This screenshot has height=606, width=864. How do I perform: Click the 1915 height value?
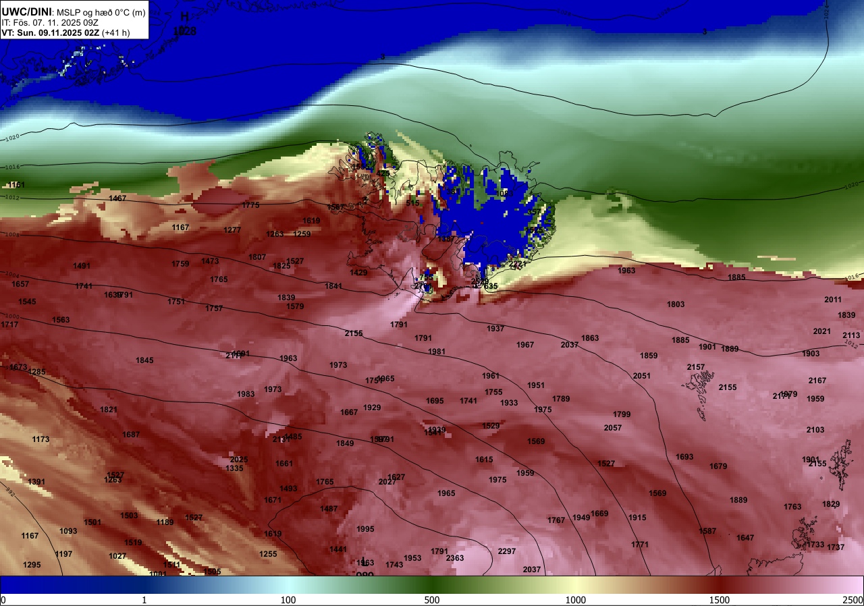[637, 518]
